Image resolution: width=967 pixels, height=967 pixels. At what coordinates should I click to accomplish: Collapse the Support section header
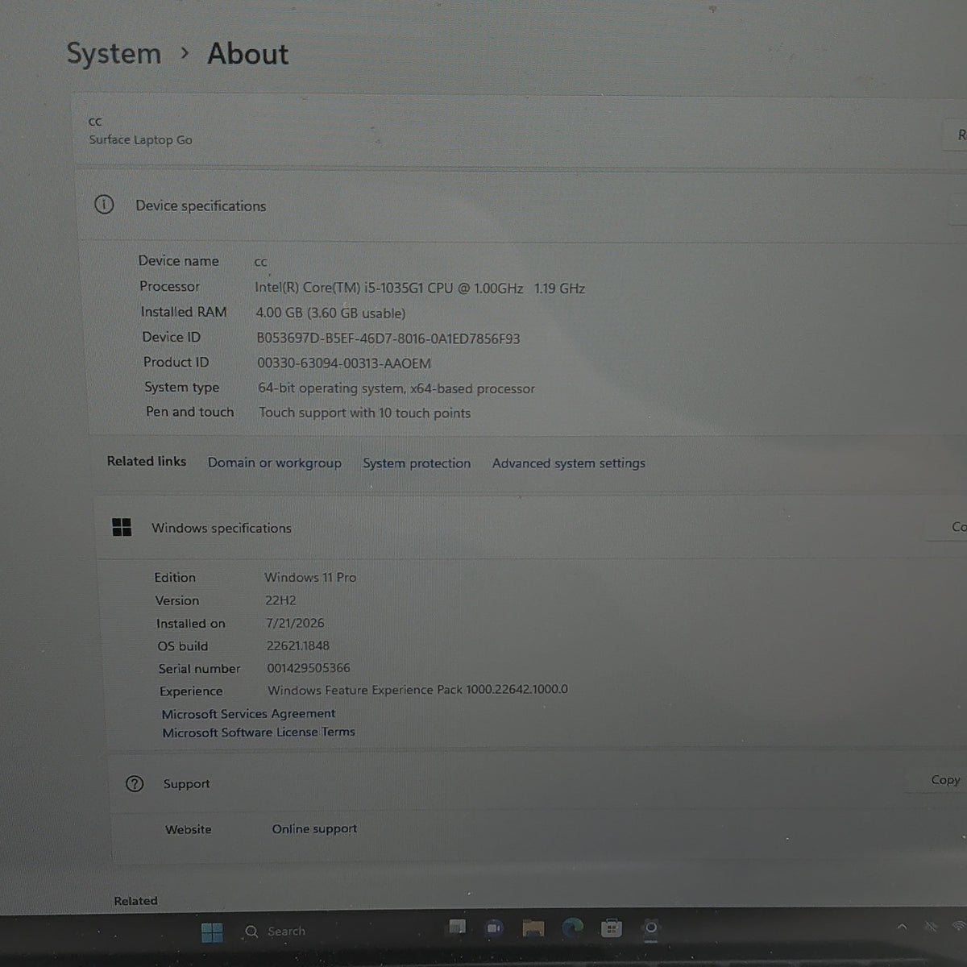(536, 783)
